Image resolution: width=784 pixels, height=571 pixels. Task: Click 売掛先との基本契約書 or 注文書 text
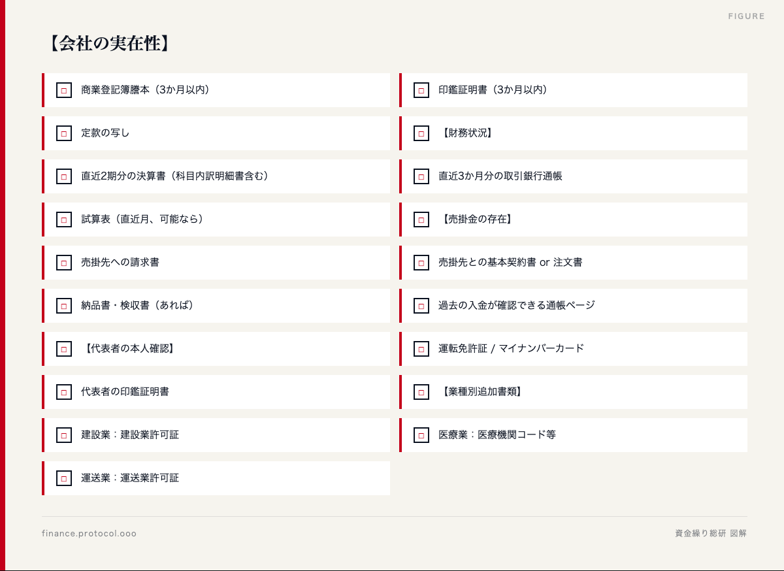click(510, 262)
